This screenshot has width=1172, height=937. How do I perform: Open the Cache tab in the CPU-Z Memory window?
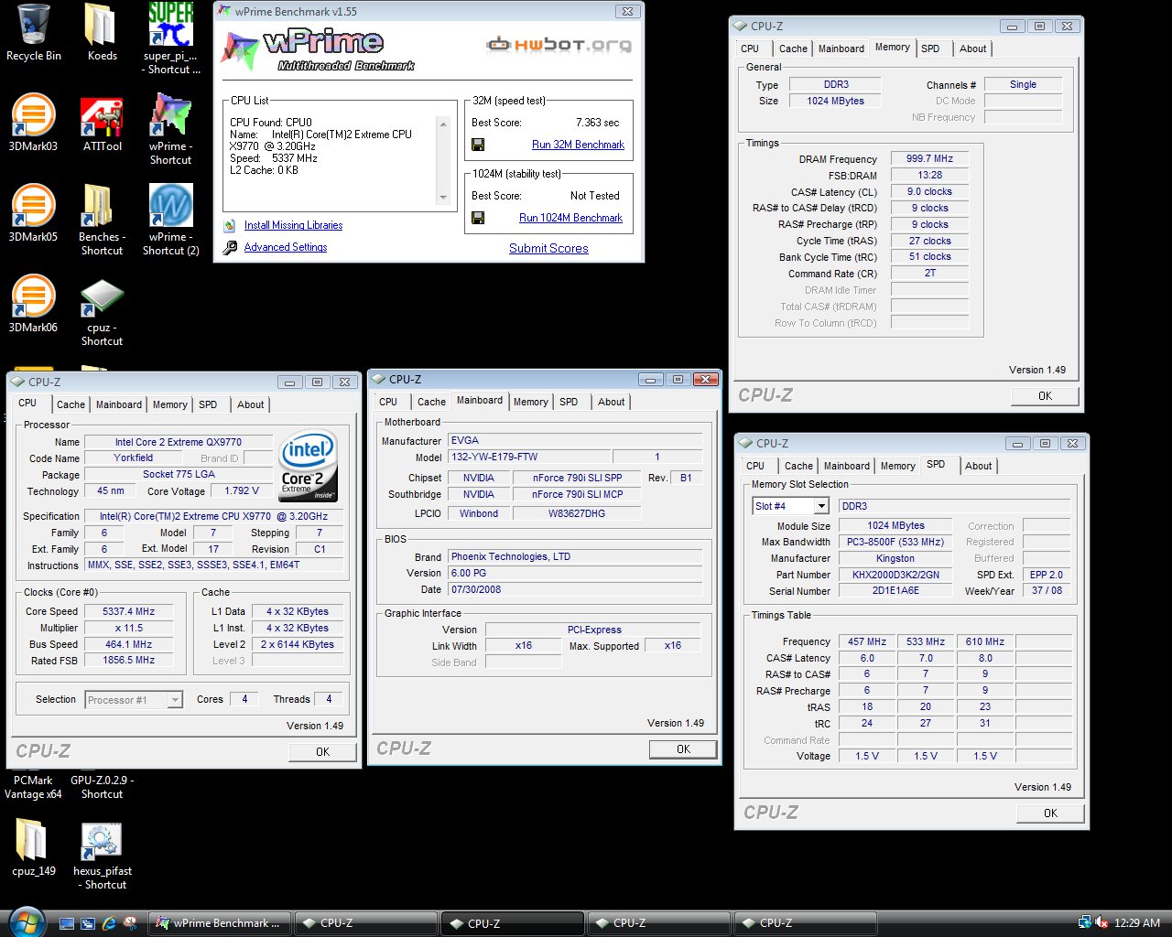click(x=793, y=48)
